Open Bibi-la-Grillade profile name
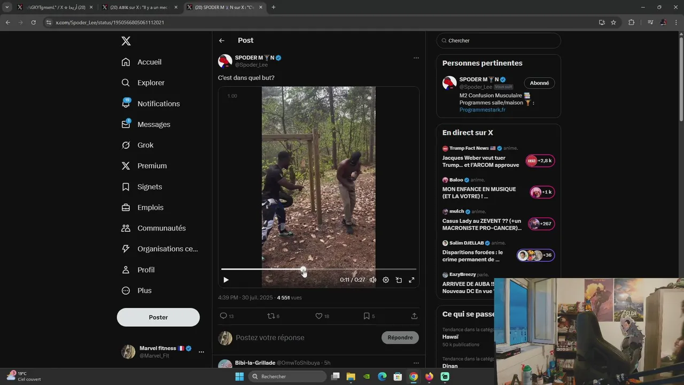This screenshot has height=385, width=684. [255, 363]
